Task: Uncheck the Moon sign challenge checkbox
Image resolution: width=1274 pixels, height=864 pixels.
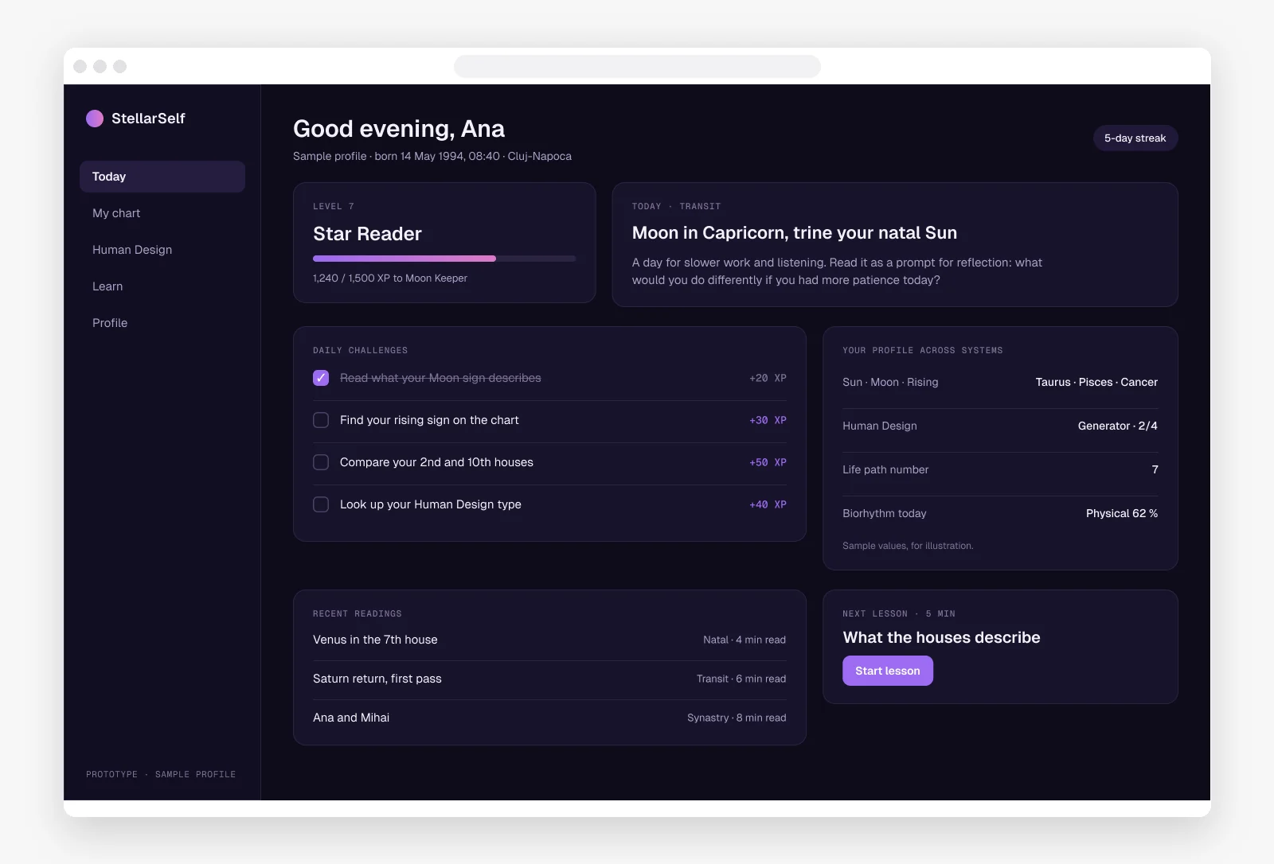Action: [x=321, y=378]
